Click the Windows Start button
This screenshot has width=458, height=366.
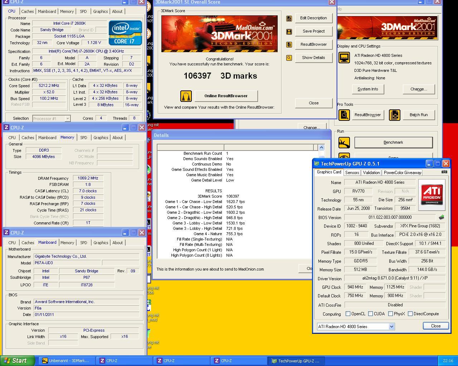point(18,361)
